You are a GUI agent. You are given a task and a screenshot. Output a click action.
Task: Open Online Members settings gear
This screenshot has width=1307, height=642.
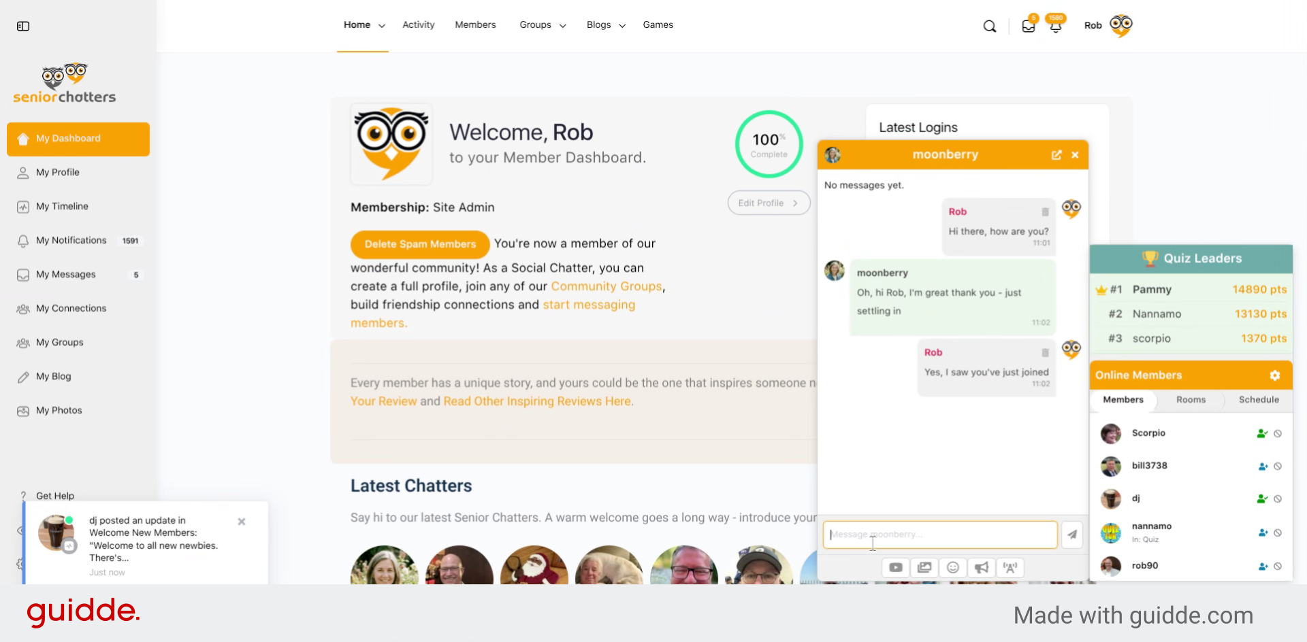pos(1275,375)
